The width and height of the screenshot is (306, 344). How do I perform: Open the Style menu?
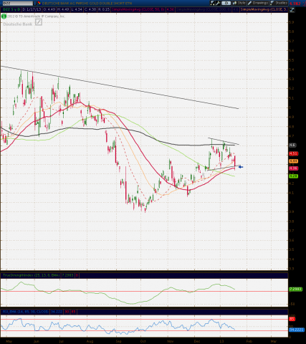click(239, 3)
